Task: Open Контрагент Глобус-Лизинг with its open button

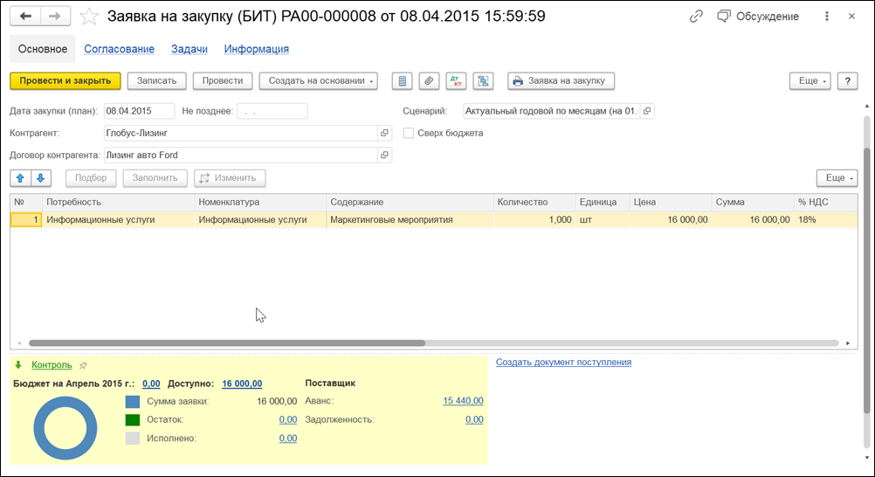Action: pos(384,133)
